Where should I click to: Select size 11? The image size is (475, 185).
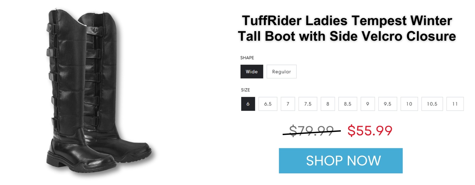click(x=455, y=104)
